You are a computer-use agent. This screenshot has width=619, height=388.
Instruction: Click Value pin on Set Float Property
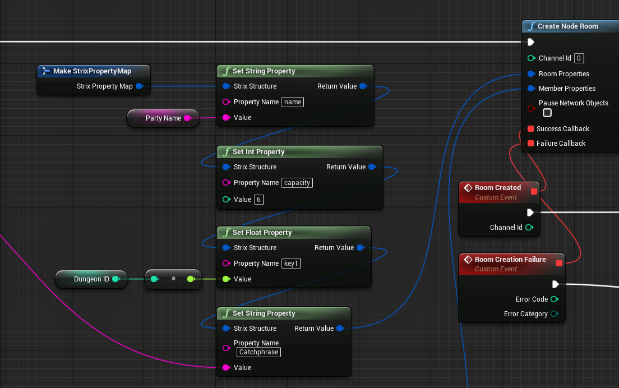tap(226, 279)
